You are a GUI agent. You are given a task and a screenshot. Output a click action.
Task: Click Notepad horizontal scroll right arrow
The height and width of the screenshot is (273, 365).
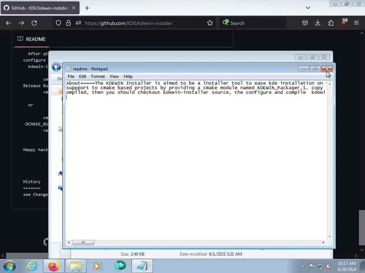click(x=323, y=242)
